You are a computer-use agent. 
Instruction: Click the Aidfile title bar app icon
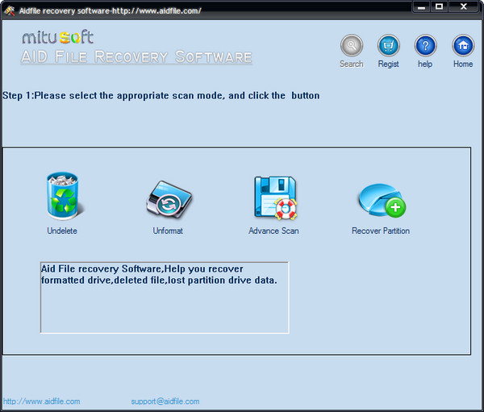(10, 10)
